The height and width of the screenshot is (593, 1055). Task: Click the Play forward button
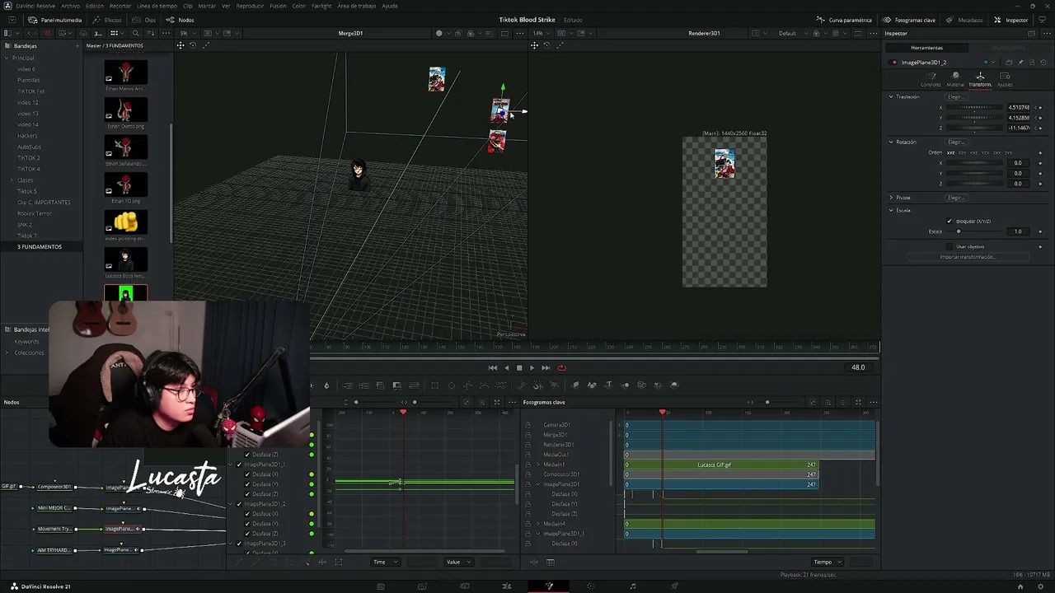tap(532, 367)
